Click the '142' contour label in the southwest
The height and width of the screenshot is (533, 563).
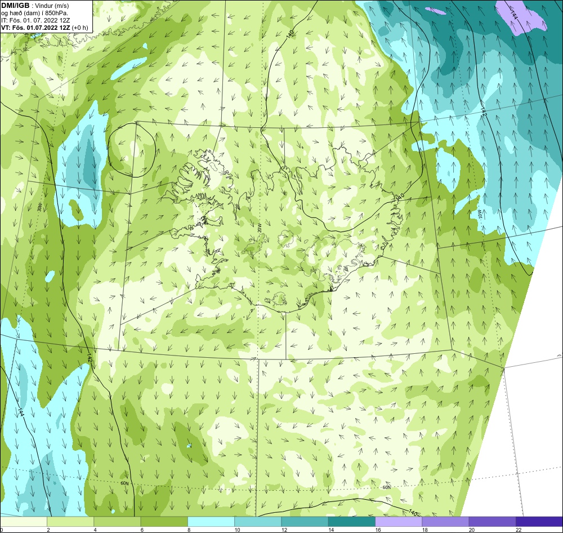tap(90, 358)
